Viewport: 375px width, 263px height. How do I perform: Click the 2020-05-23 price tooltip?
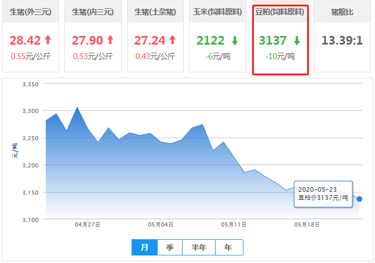[x=322, y=193]
